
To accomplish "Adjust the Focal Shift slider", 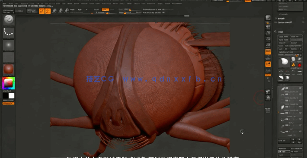I will tap(129, 9).
